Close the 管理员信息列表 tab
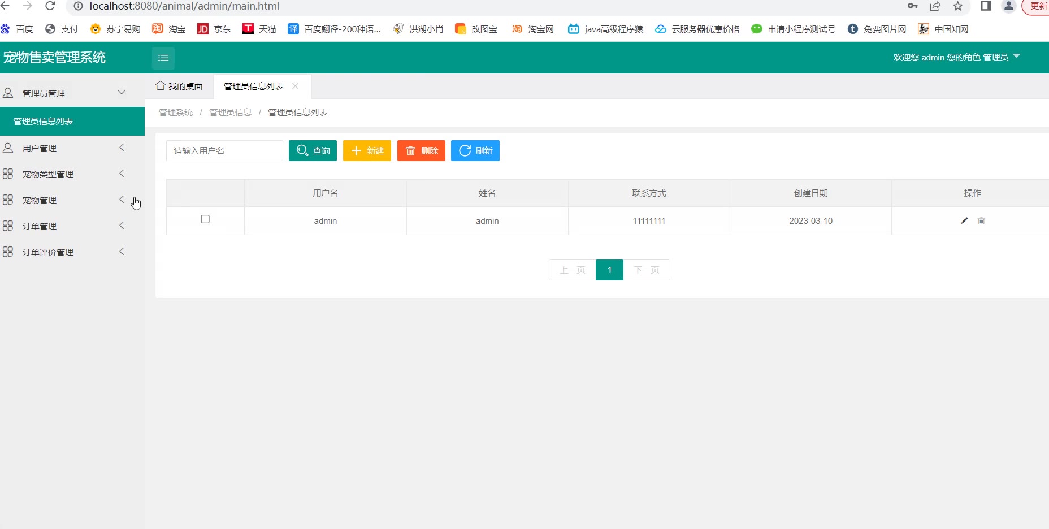 295,86
